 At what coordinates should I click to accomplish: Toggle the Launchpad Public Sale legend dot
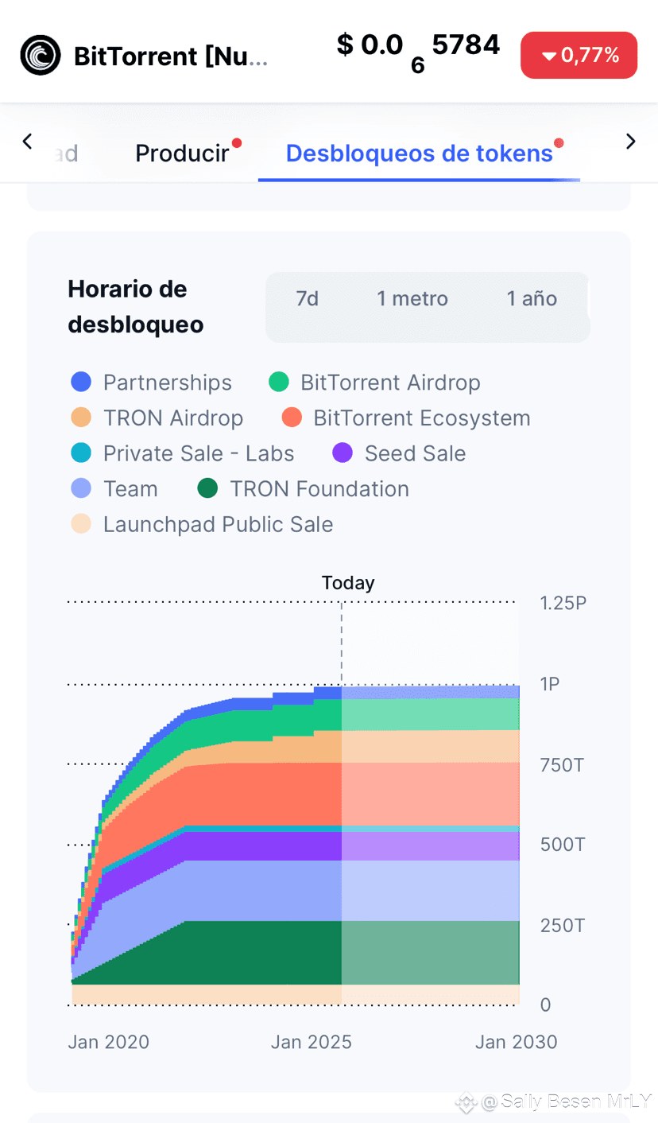[81, 524]
